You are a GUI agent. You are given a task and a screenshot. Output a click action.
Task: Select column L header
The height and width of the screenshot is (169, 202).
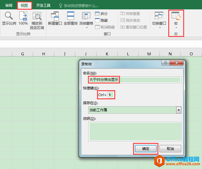click(128, 54)
